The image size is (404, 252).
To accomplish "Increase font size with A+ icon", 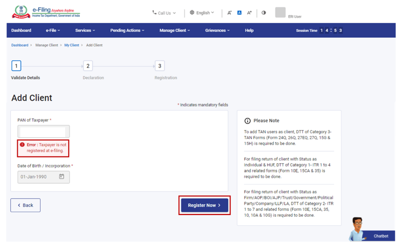I will pos(249,12).
